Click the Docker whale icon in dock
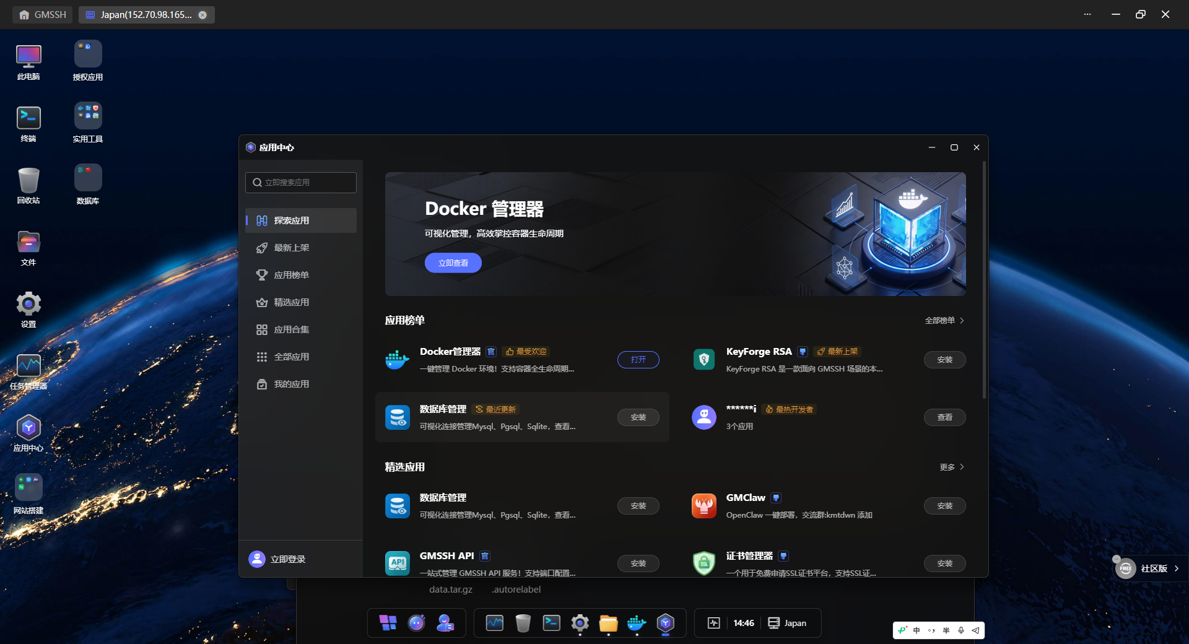The height and width of the screenshot is (644, 1189). click(x=637, y=623)
